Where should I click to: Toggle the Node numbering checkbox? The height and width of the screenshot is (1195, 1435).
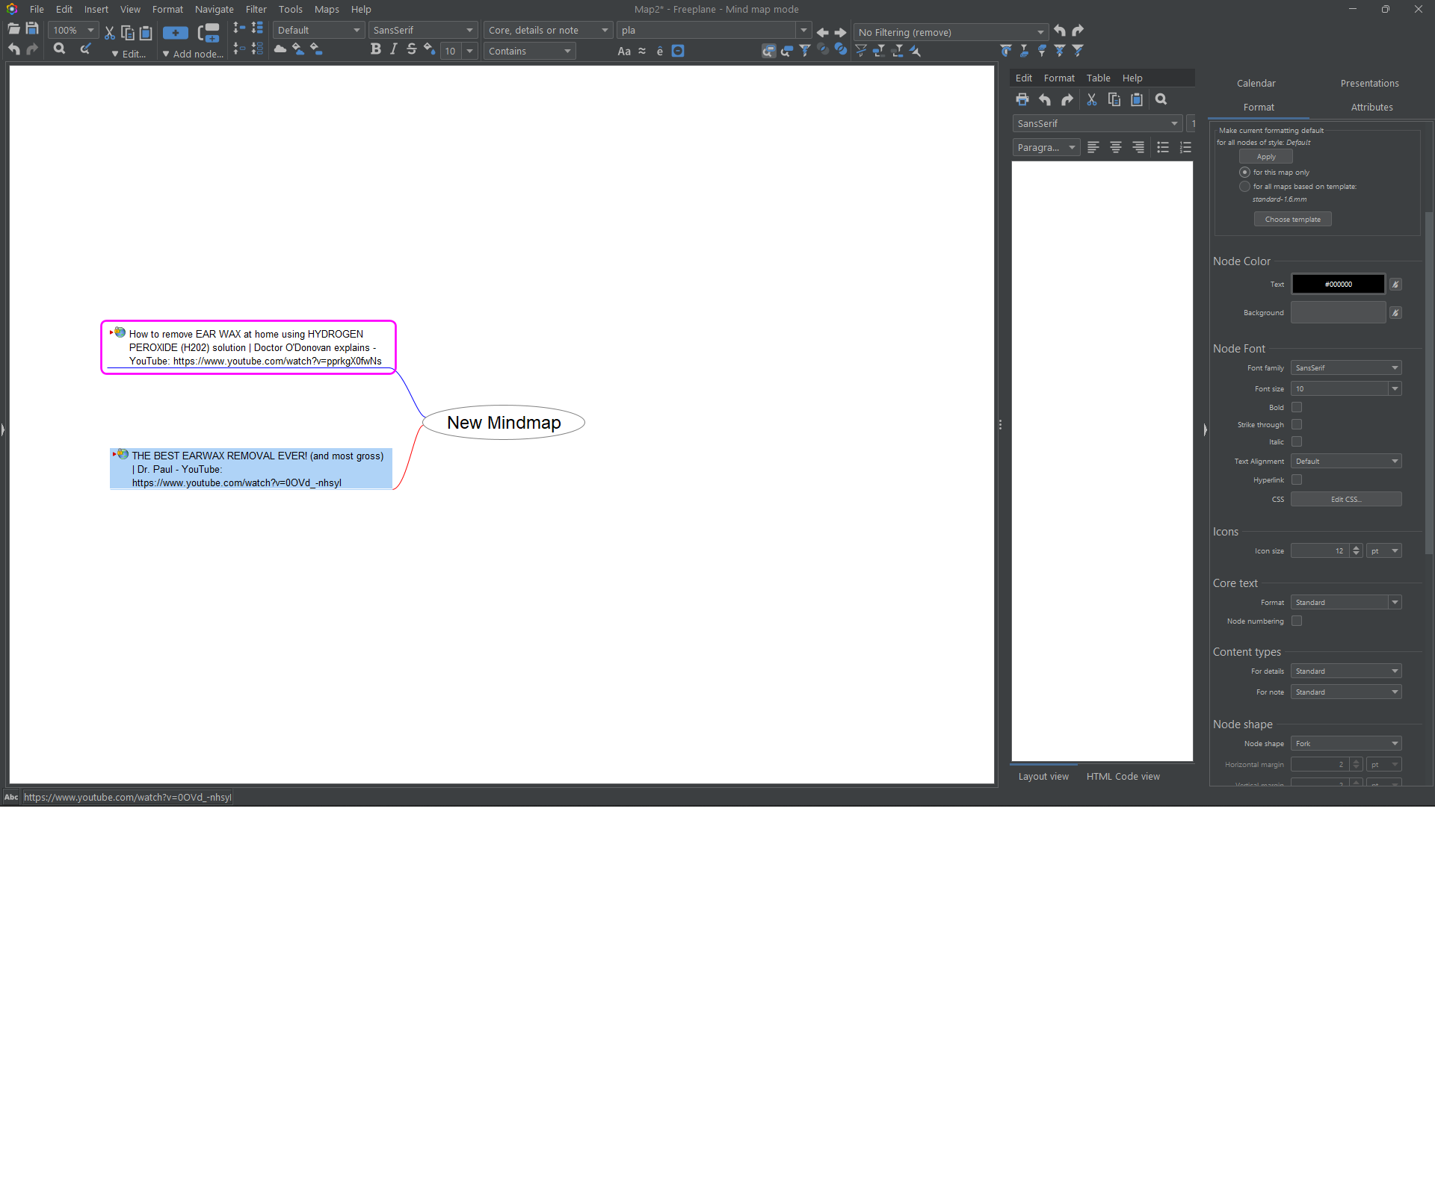pyautogui.click(x=1297, y=621)
